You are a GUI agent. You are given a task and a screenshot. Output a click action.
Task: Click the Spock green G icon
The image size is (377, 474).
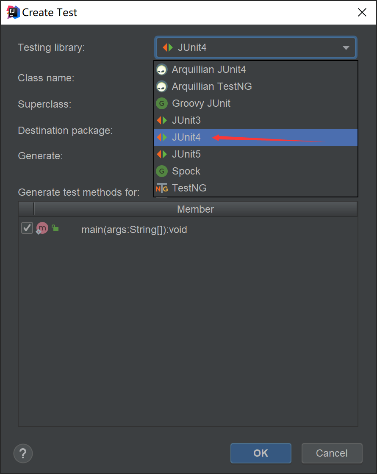coord(161,171)
